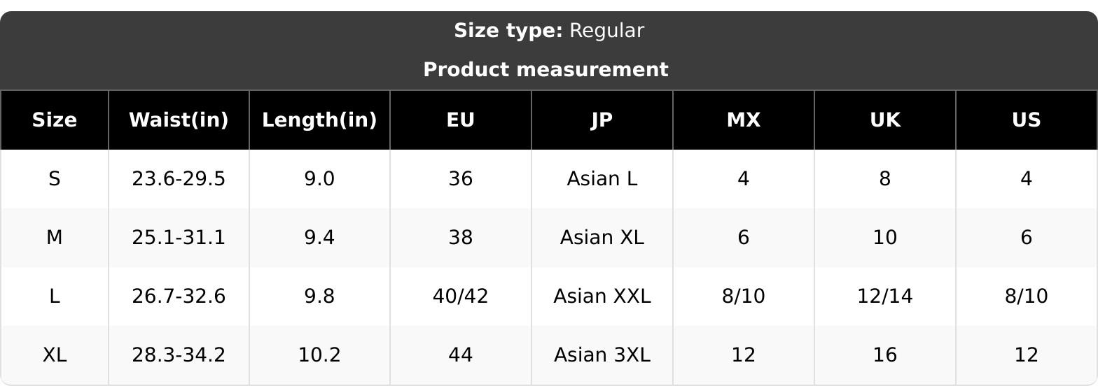The image size is (1098, 386).
Task: Select the Asian XXL cell
Action: point(602,296)
